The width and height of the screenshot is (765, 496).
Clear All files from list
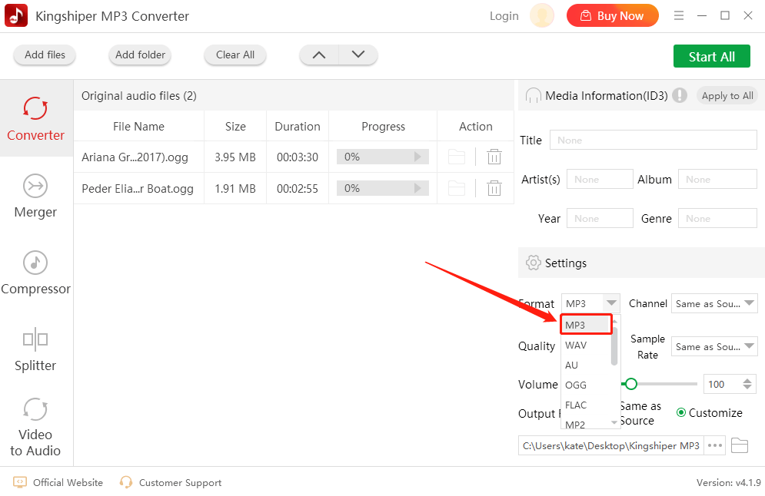(235, 55)
